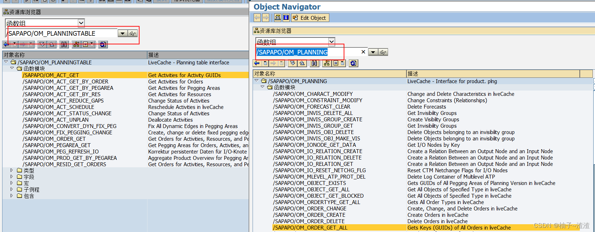This screenshot has height=232, width=595.
Task: Collapse the 函数模块 folder in the left tree
Action: (x=12, y=68)
